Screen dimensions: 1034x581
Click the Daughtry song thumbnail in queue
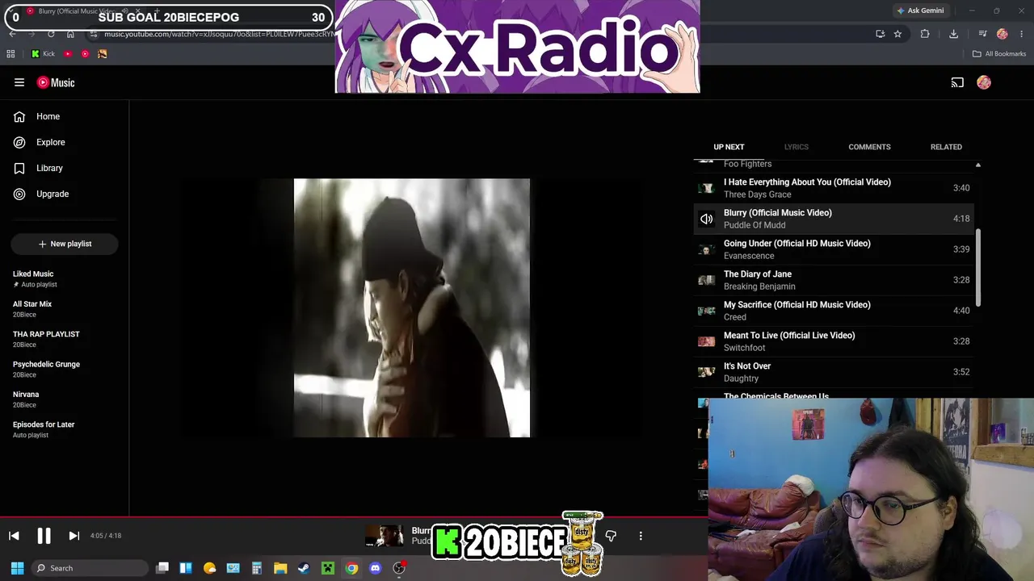tap(707, 372)
